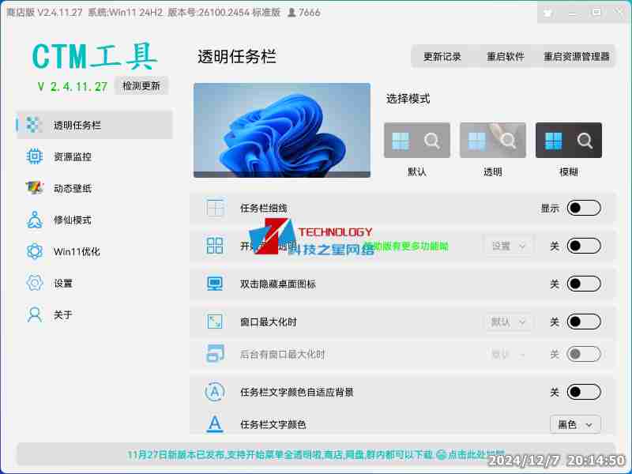Click the 资源监控 chip icon in sidebar

(34, 156)
